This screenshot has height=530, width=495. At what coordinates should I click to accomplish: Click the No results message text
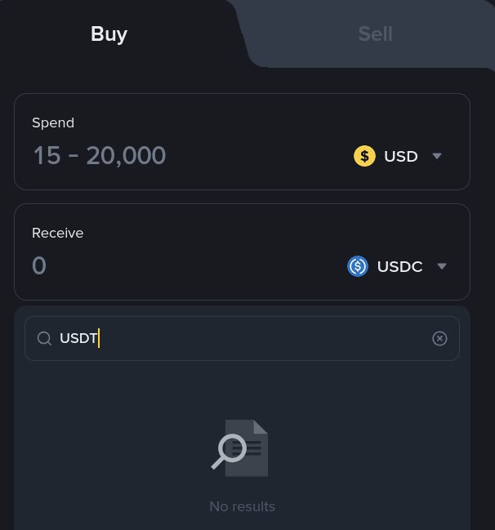click(x=242, y=506)
